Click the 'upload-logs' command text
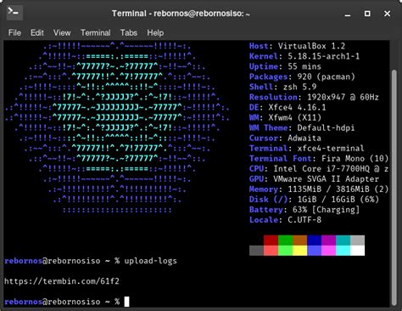The height and width of the screenshot is (311, 402). pos(150,261)
